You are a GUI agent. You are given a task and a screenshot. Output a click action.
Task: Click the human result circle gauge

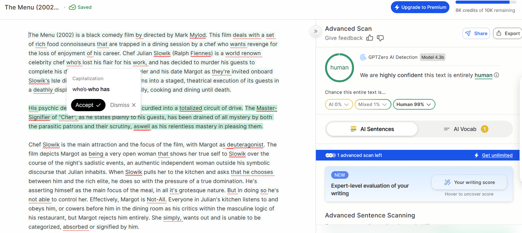[339, 68]
